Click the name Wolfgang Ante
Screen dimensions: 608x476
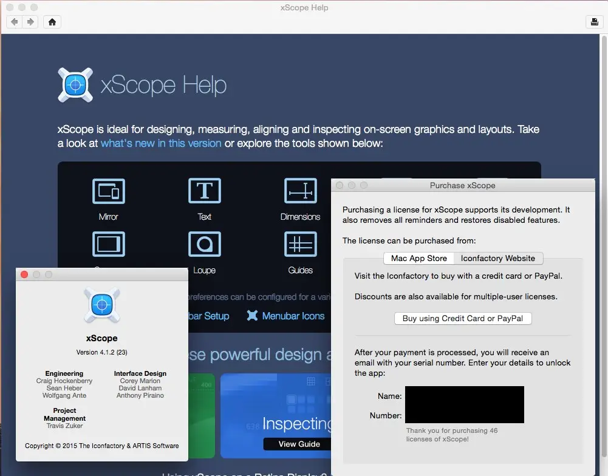64,395
